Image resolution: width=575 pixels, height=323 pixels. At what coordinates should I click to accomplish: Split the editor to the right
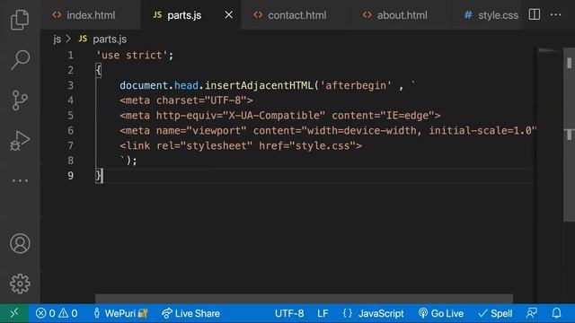click(535, 14)
